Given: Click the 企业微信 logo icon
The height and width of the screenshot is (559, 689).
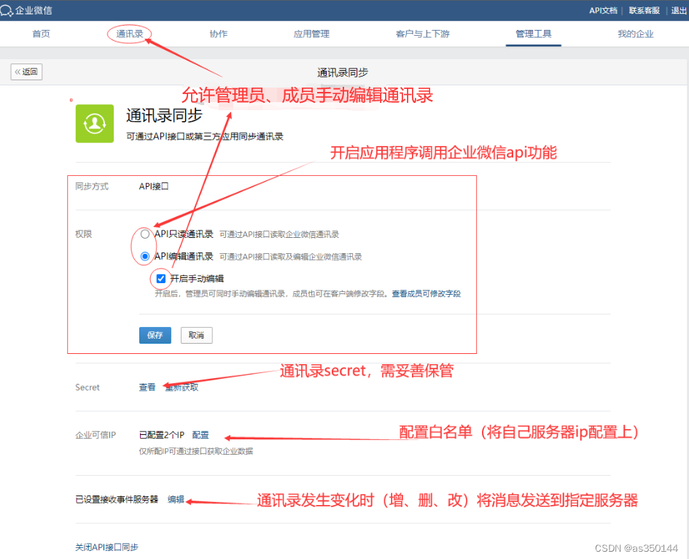Looking at the screenshot, I should 7,10.
